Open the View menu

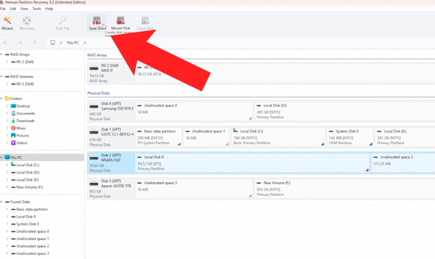click(24, 8)
